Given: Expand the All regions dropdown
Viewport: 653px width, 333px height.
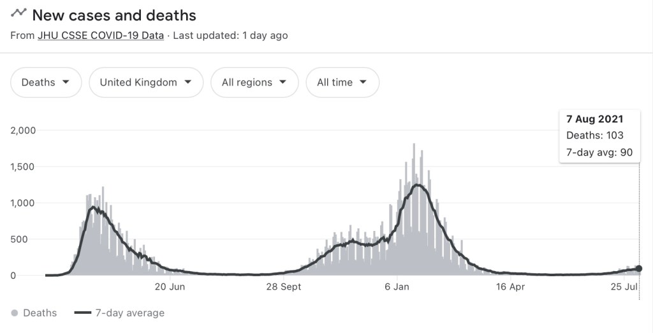Looking at the screenshot, I should pyautogui.click(x=254, y=82).
